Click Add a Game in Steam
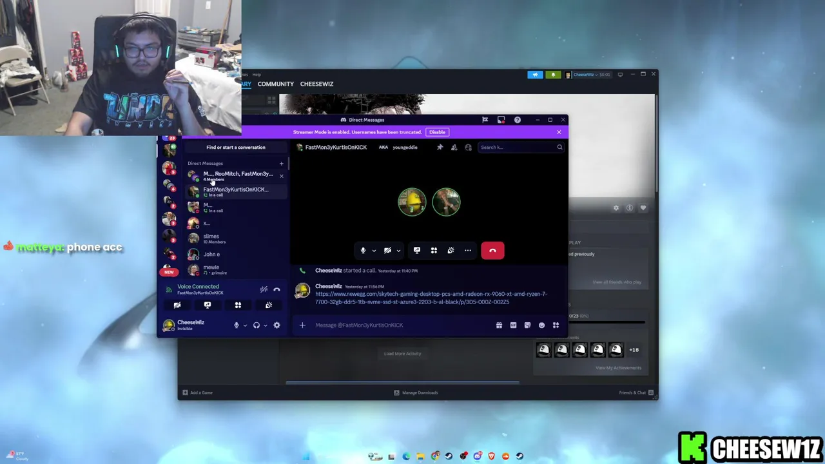825x464 pixels. (197, 392)
